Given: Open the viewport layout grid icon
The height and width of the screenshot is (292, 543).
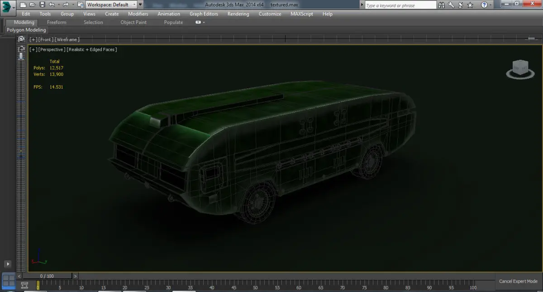Looking at the screenshot, I should pos(8,280).
